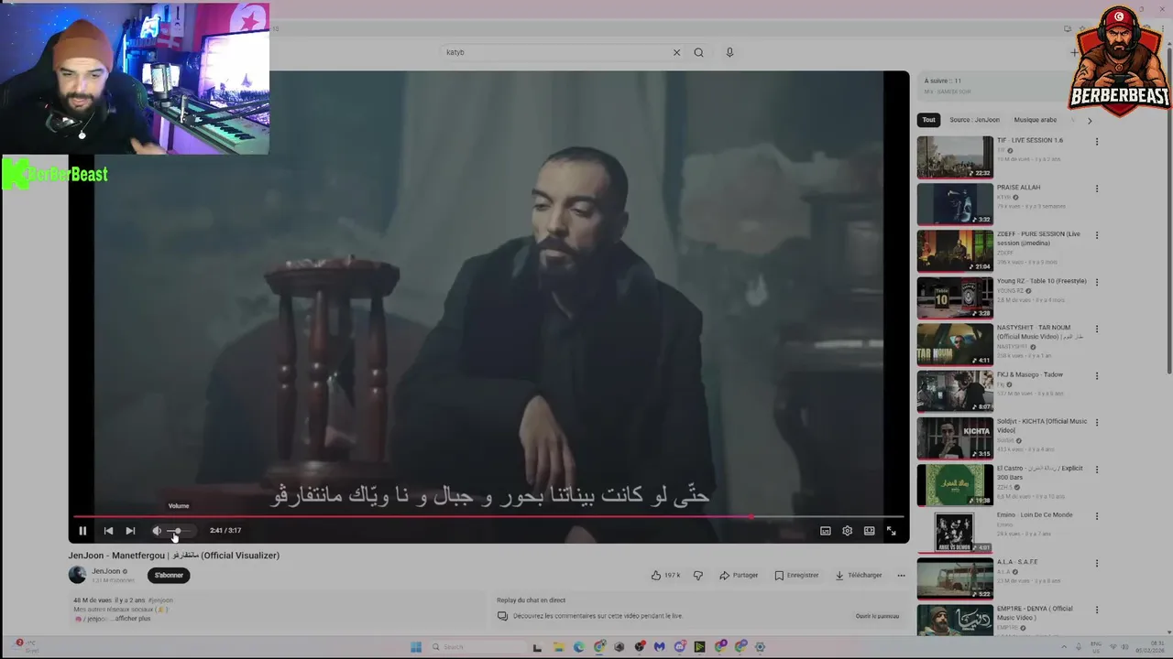The width and height of the screenshot is (1173, 659).
Task: Select the Musique arabe chip
Action: coord(1036,120)
